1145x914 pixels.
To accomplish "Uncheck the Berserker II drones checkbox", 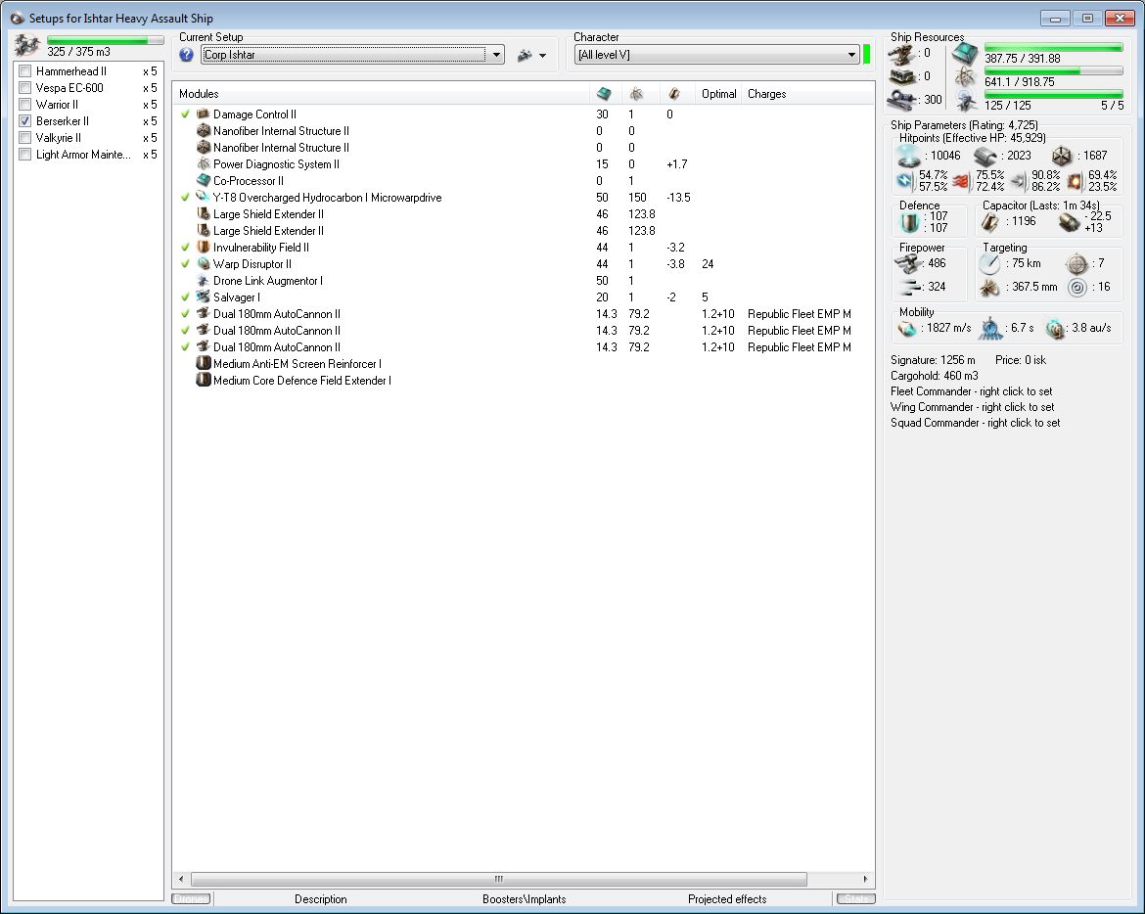I will click(25, 121).
